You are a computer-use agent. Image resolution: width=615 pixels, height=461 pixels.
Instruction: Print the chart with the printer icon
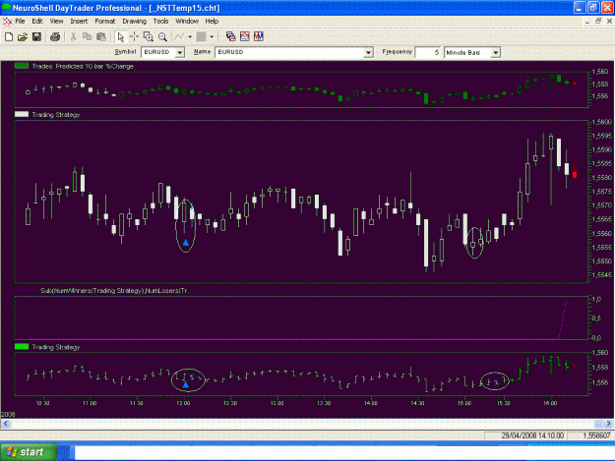point(55,36)
